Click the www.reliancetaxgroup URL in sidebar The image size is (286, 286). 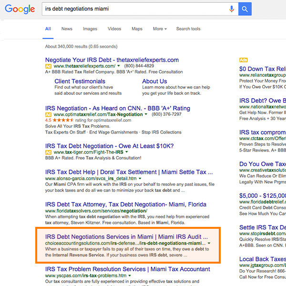tap(263, 75)
